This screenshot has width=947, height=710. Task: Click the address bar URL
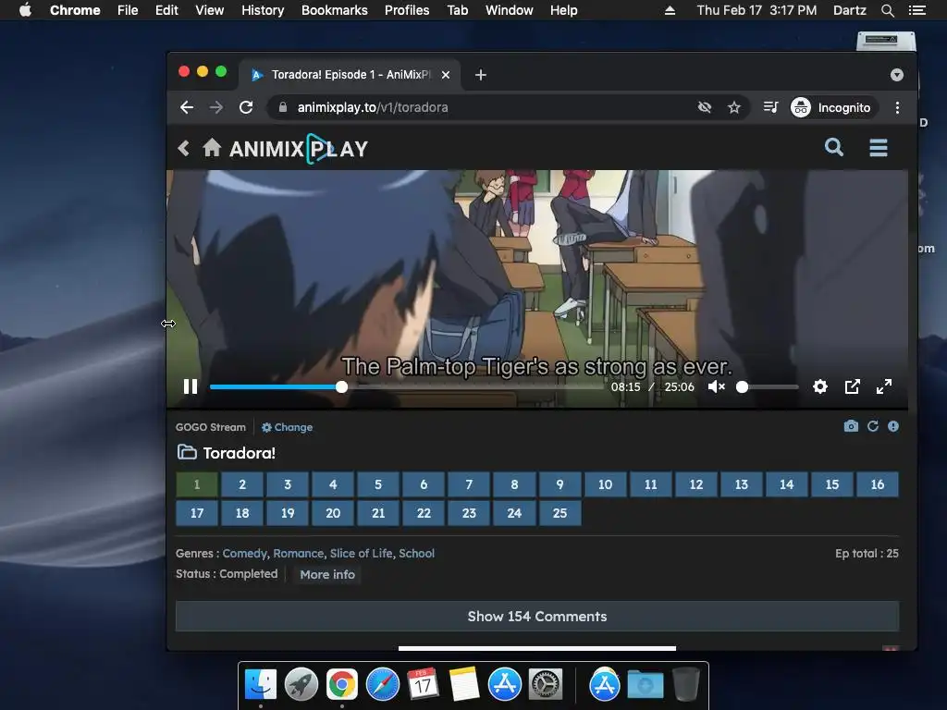point(373,107)
